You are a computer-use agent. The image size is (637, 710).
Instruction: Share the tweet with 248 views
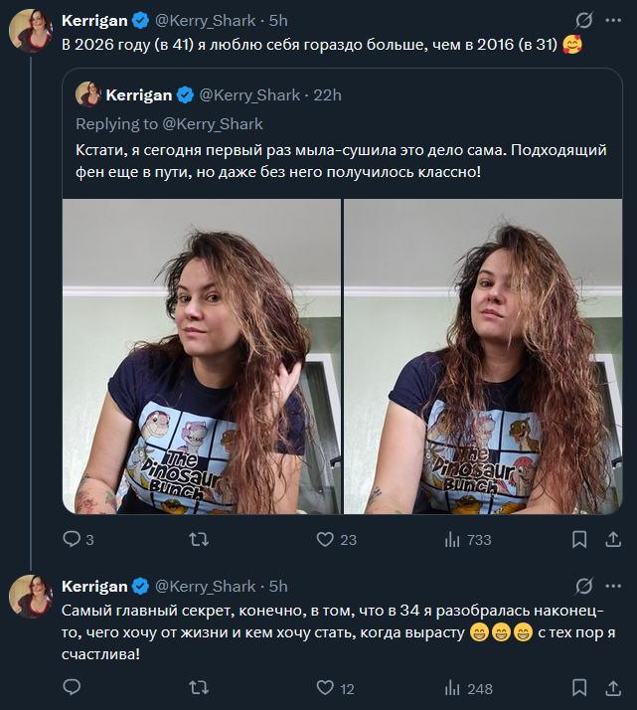(613, 687)
